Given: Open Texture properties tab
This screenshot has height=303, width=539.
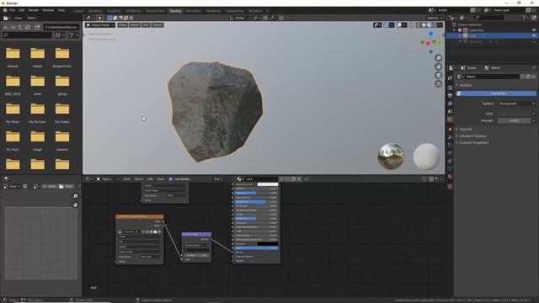Looking at the screenshot, I should [450, 187].
